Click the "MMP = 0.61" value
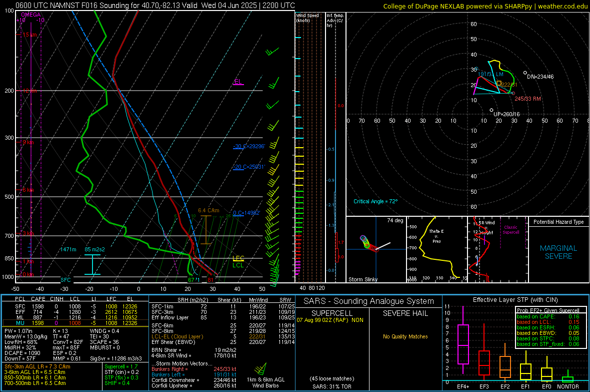 (66, 358)
